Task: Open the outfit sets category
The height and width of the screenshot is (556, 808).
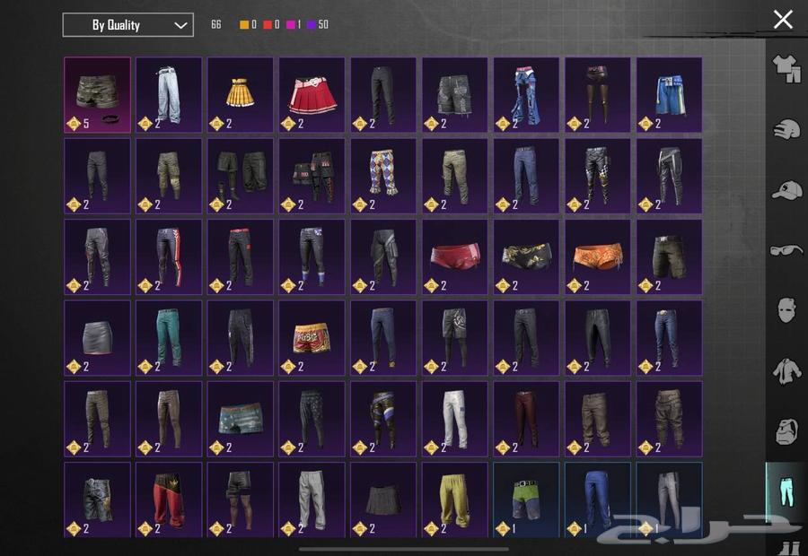Action: click(x=786, y=69)
